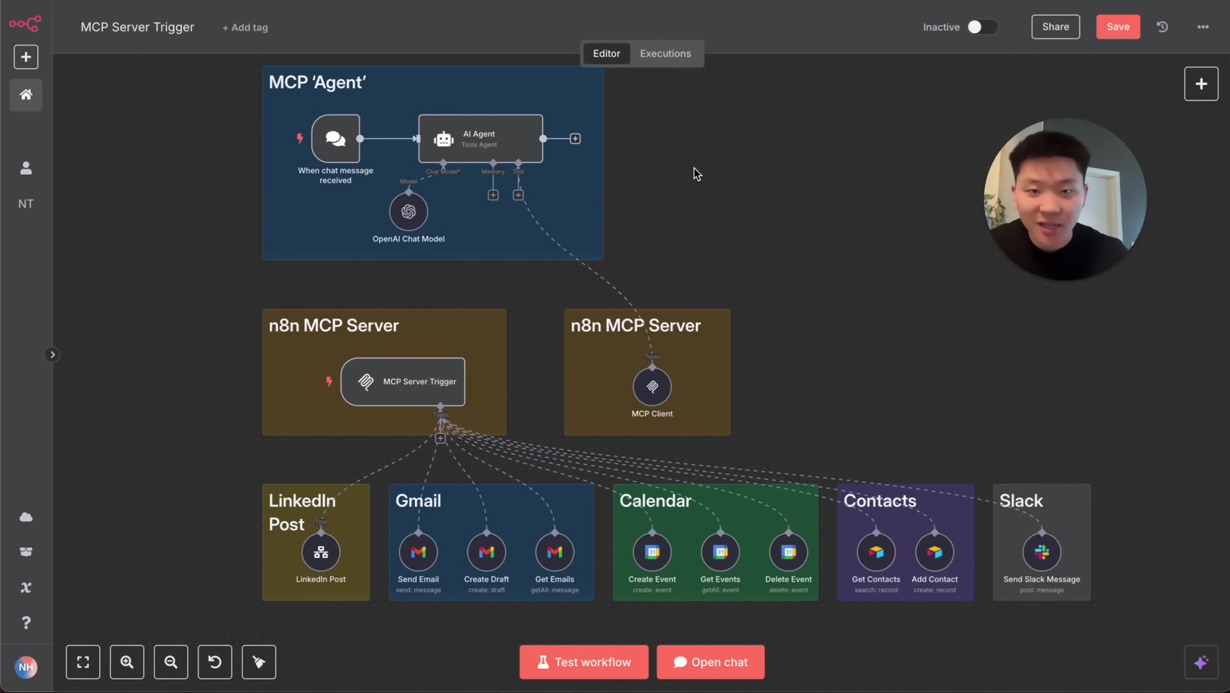Screen dimensions: 1230x693
Task: Select the Editor tab
Action: point(606,54)
